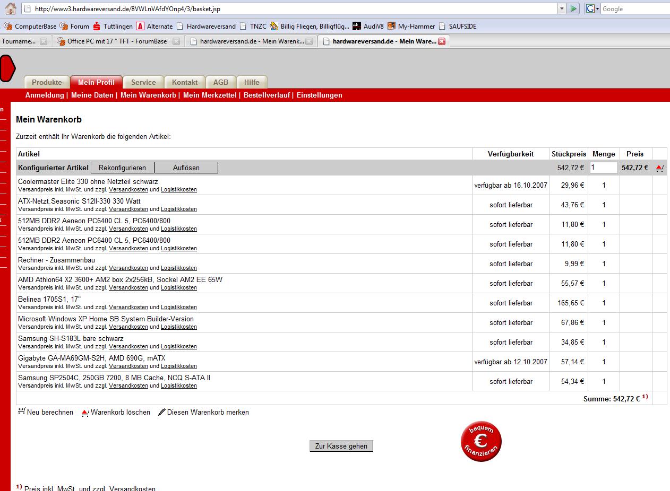Select the Samsung SH-S183L bare schwarz item

click(71, 338)
